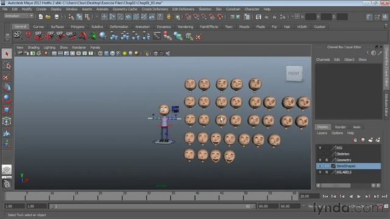The image size is (390, 219).
Task: Click the range slider bar
Action: (152, 206)
